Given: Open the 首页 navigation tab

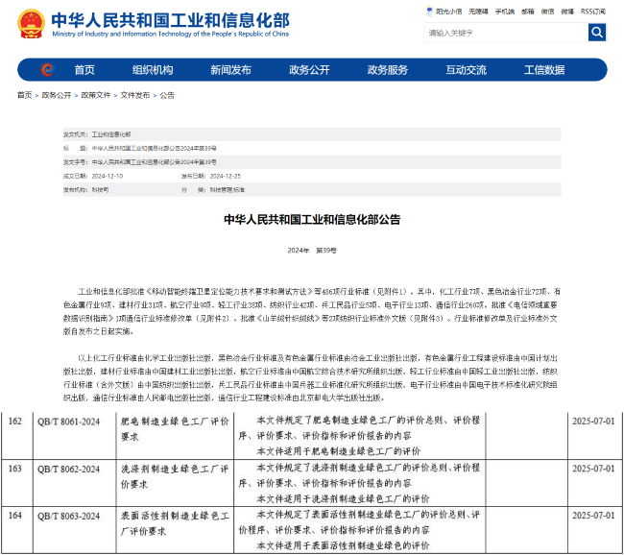Looking at the screenshot, I should point(84,69).
